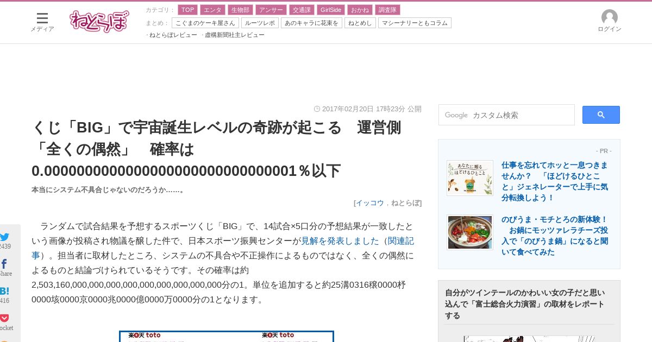Screen dimensions: 652x342
Task: Select the おかね category tab
Action: [x=360, y=10]
